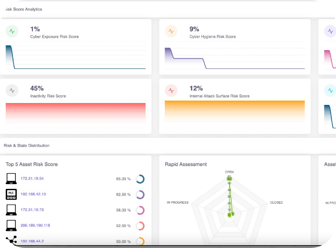336x248 pixels.
Task: Click the Cyber Hygiene Risk Score label
Action: click(212, 37)
